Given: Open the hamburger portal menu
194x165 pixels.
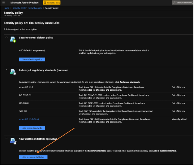Looking at the screenshot, I should (3, 2).
